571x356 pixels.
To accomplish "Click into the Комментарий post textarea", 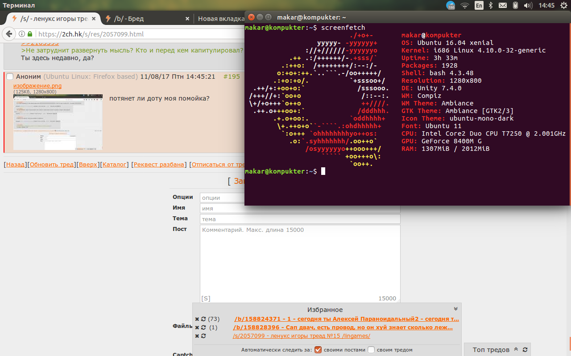I will click(x=300, y=264).
